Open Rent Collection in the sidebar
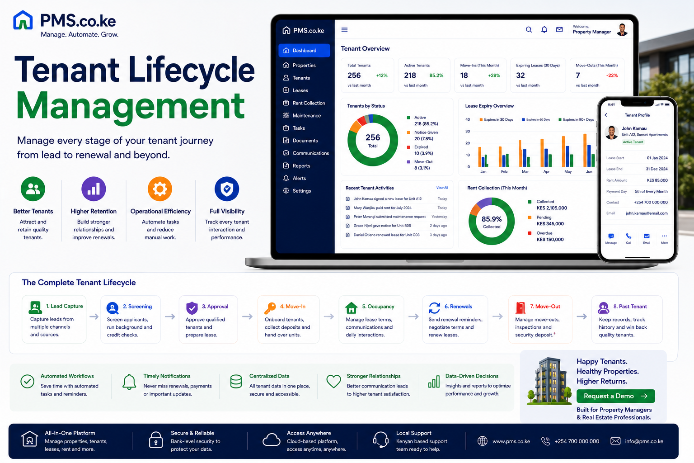The width and height of the screenshot is (694, 463). coord(304,103)
